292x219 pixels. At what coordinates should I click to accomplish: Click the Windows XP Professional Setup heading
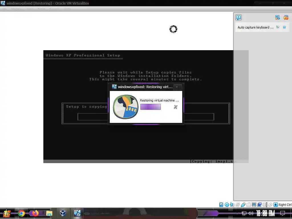(x=83, y=55)
